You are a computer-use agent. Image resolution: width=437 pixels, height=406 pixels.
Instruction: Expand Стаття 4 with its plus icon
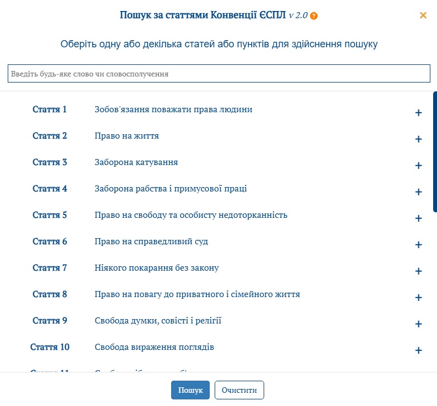click(418, 192)
